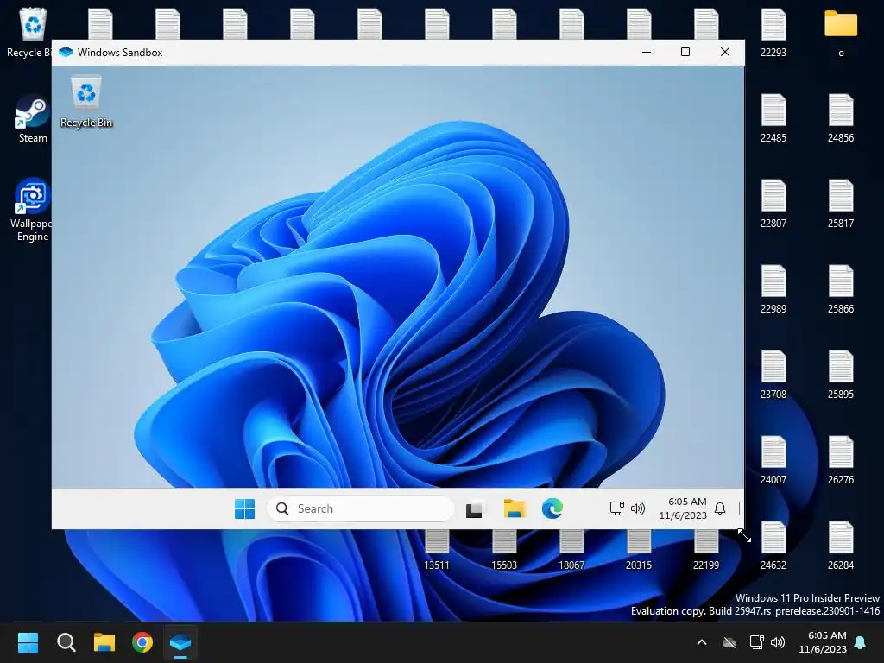Maximize the Windows Sandbox window

[685, 52]
